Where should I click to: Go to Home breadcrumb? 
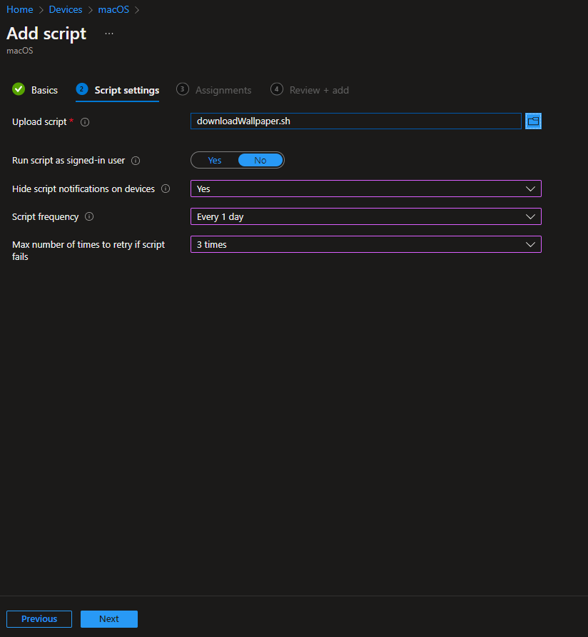click(20, 9)
